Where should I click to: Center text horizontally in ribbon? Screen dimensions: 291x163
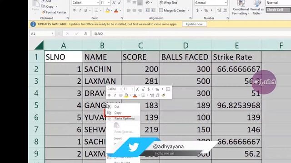point(134,10)
